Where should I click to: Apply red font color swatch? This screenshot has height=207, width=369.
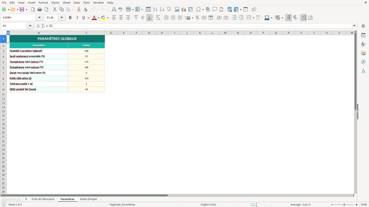tap(94, 18)
